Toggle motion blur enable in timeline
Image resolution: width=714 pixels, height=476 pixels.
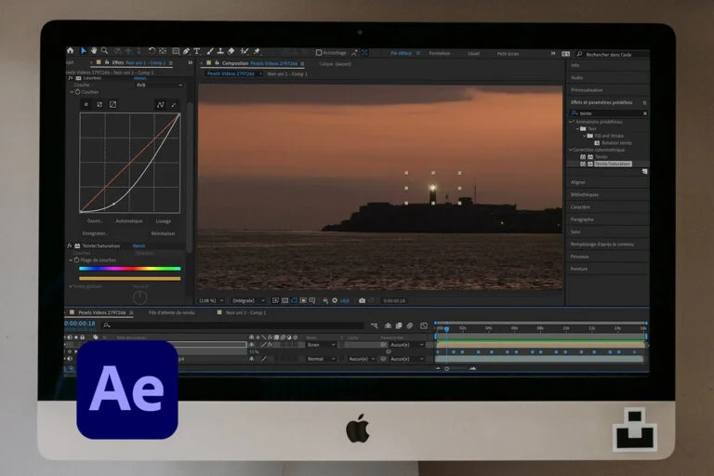pos(410,325)
